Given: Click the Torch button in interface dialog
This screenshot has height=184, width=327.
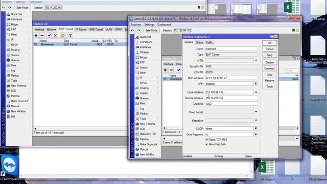Looking at the screenshot, I should pyautogui.click(x=269, y=86).
